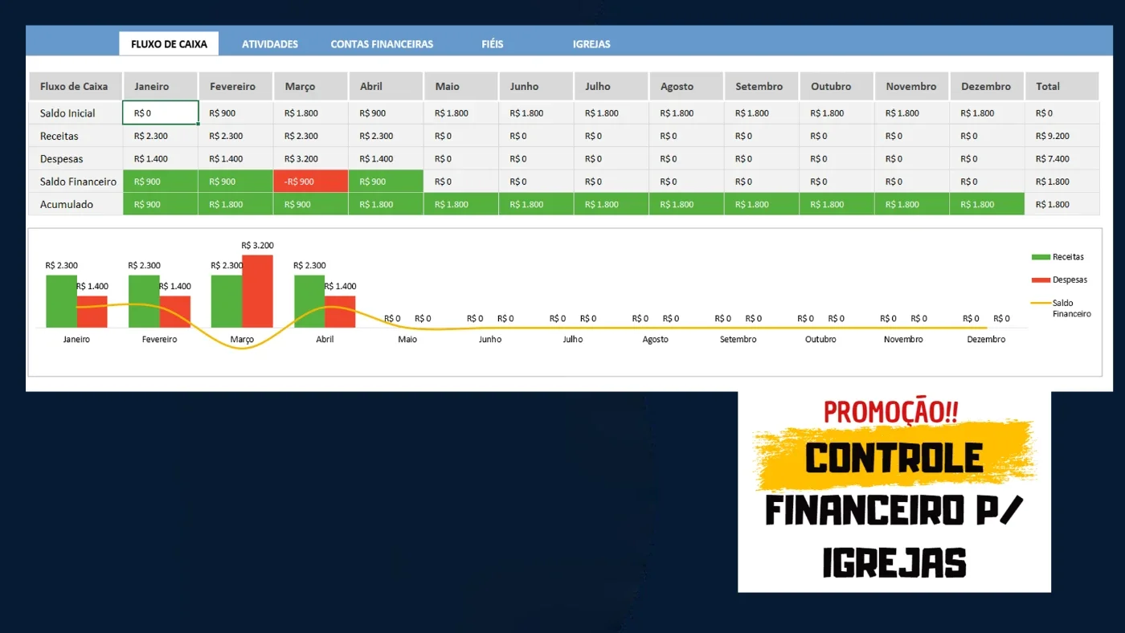Click the Dezembro column header in the table
Image resolution: width=1125 pixels, height=633 pixels.
987,86
